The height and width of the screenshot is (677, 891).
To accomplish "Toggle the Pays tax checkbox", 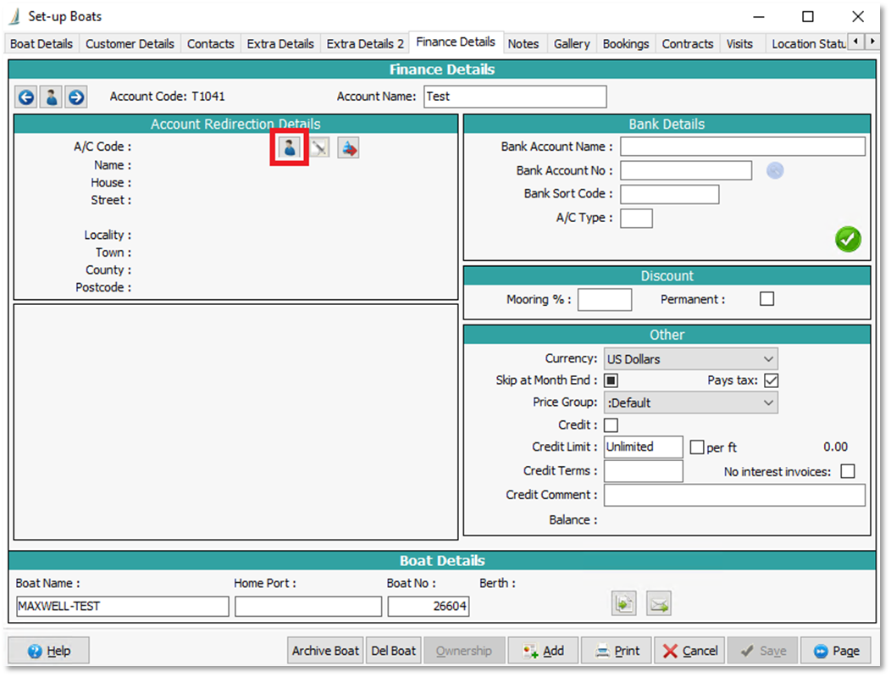I will click(771, 380).
